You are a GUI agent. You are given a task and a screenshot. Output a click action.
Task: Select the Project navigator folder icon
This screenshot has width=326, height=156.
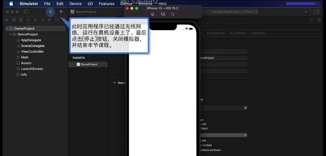tap(7, 20)
